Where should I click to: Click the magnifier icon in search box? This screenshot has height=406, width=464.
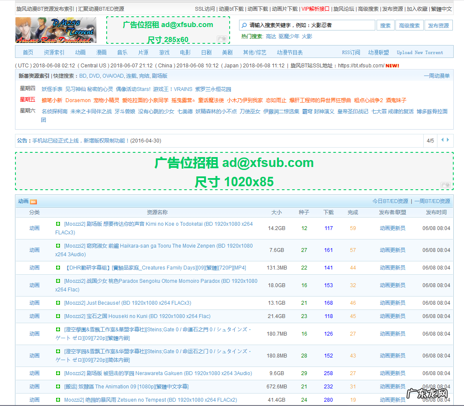243,25
